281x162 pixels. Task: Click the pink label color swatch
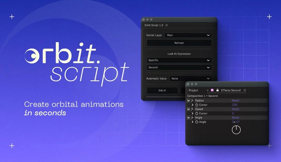[x=212, y=90]
